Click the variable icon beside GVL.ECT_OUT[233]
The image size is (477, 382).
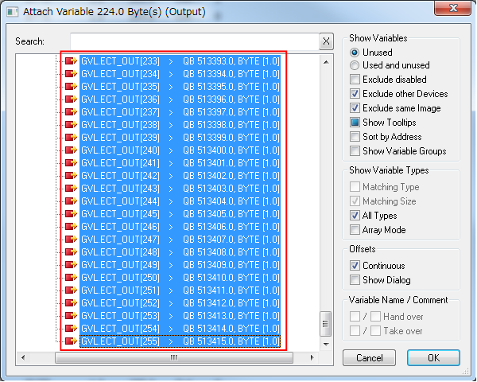coord(72,60)
